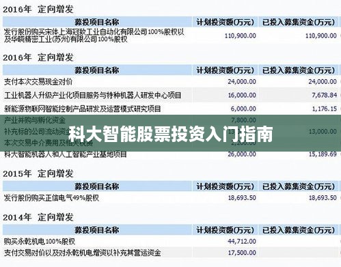Click planned investment 18,693.50 for 正信电气
Screen dimensions: 341x267
[x=242, y=198]
